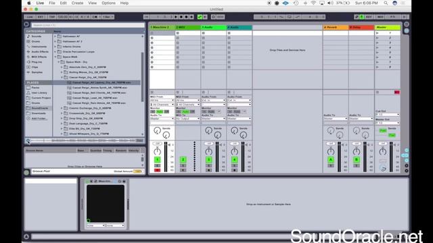The width and height of the screenshot is (433, 243).
Task: Open Cue Out dropdown on Master track
Action: [x=387, y=114]
